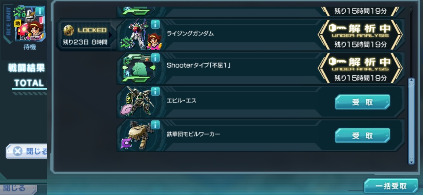Screen dimensions: 423x195
Task: Select the ライジングガンダム unit thumbnail
Action: pyautogui.click(x=141, y=35)
